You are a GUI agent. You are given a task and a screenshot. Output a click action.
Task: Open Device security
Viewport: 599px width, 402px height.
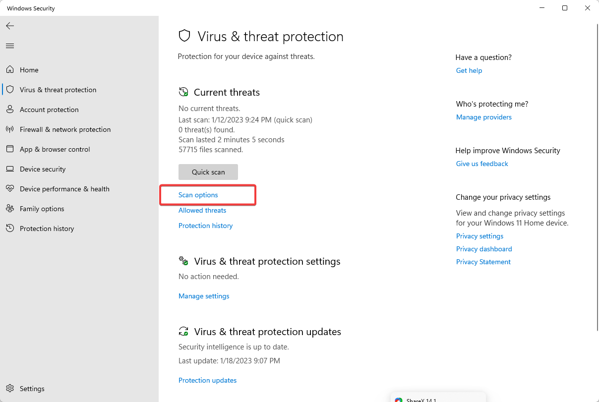tap(42, 169)
